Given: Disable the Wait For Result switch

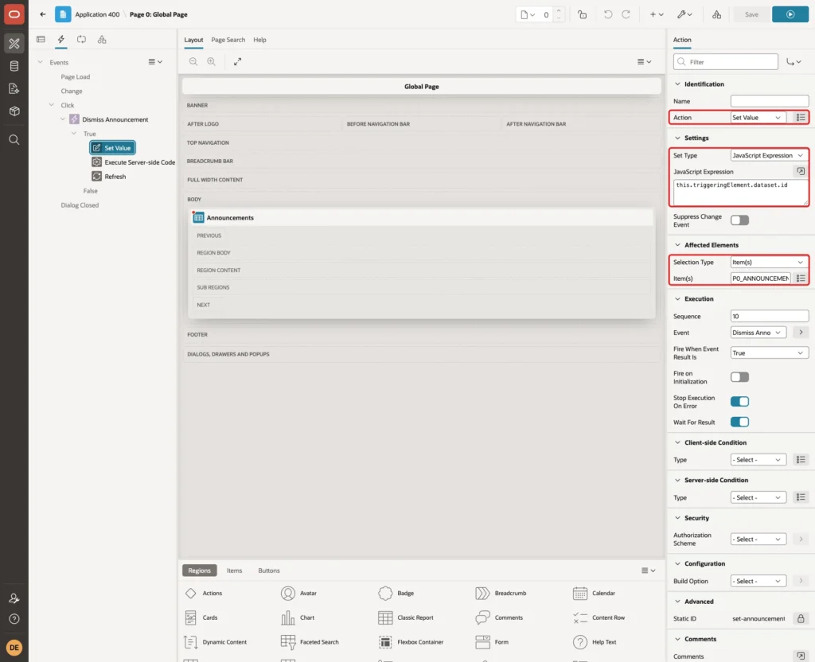Looking at the screenshot, I should pyautogui.click(x=739, y=422).
